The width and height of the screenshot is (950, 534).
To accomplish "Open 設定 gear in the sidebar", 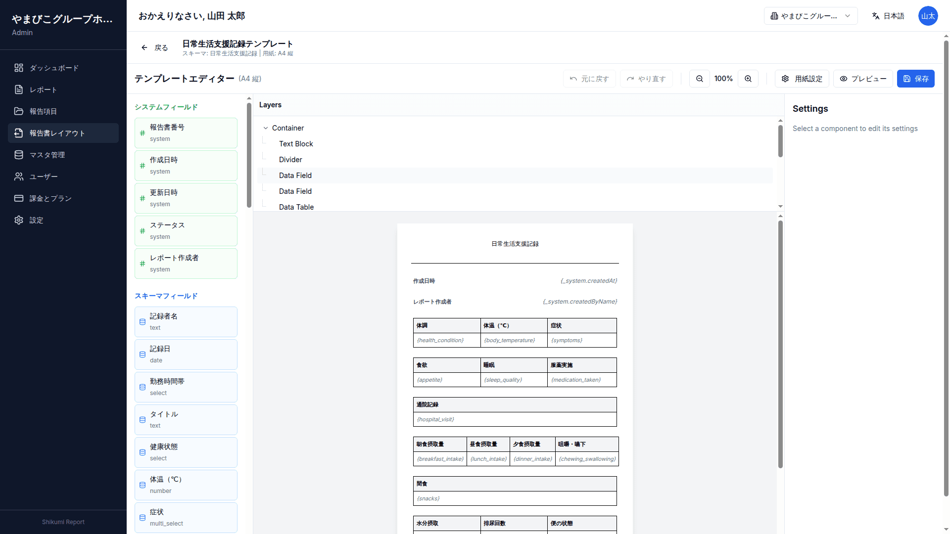I will pyautogui.click(x=36, y=220).
